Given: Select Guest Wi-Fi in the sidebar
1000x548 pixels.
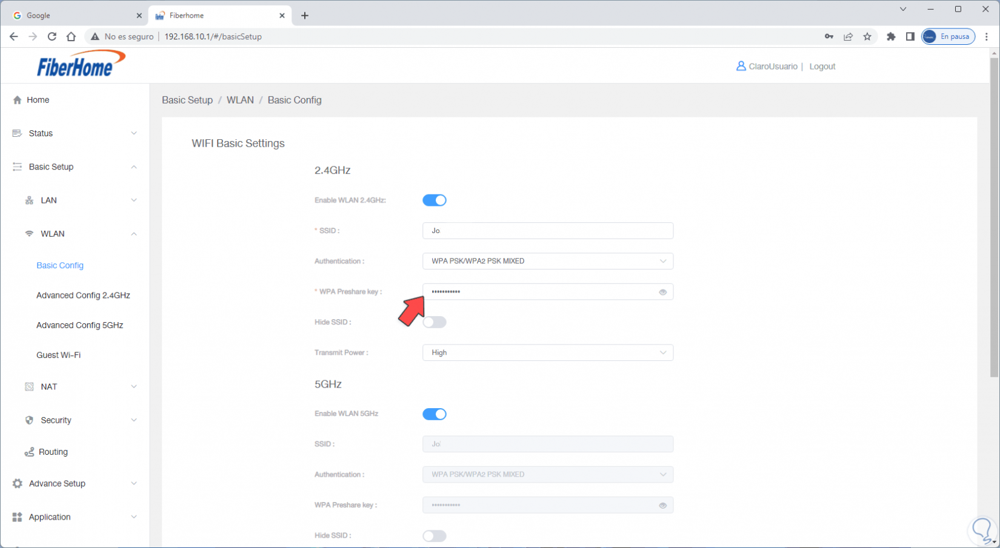Looking at the screenshot, I should pyautogui.click(x=58, y=355).
